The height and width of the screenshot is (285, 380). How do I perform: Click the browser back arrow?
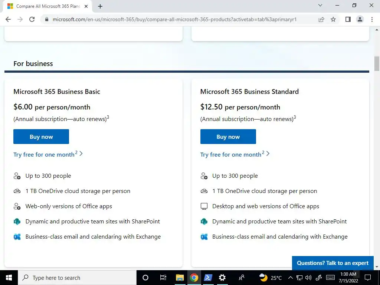pos(8,19)
